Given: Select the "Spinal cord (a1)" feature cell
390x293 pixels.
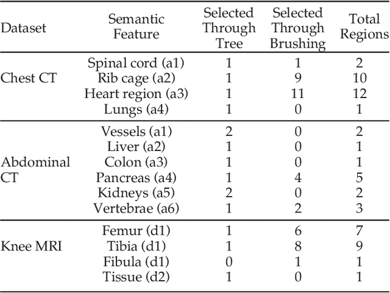Looking at the screenshot, I should [135, 63].
